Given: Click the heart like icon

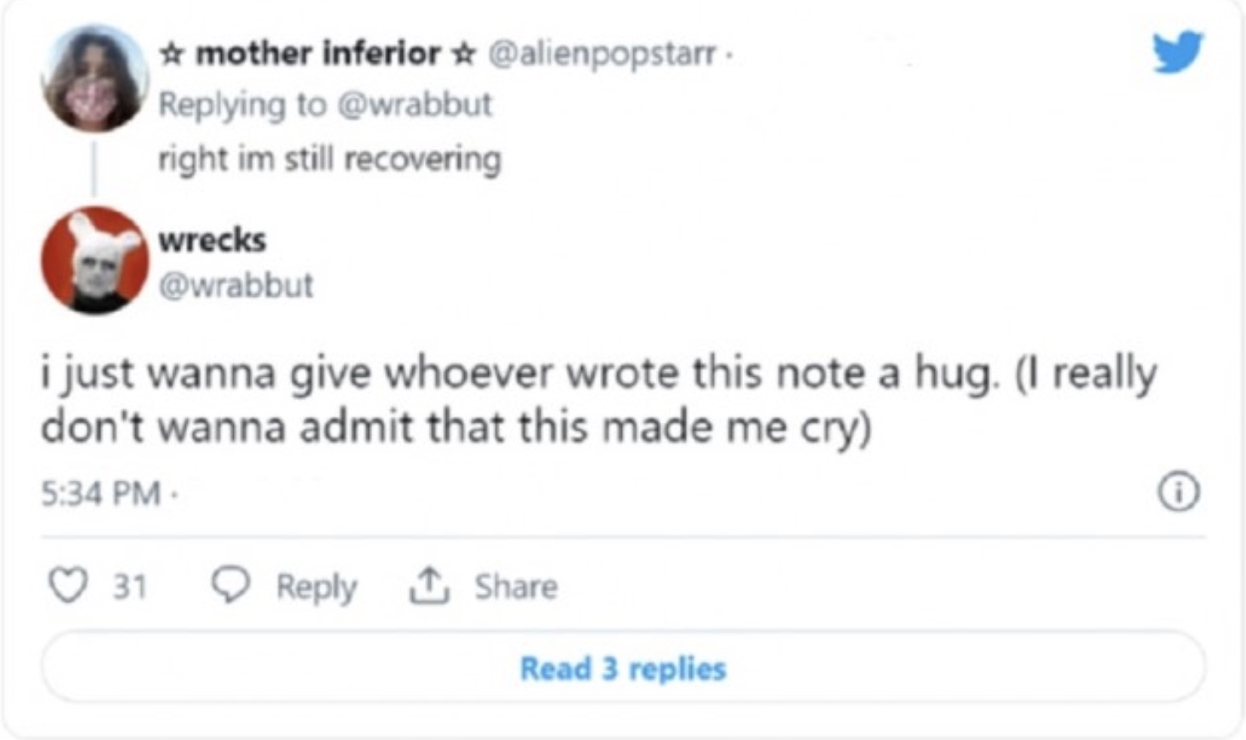Looking at the screenshot, I should tap(68, 586).
